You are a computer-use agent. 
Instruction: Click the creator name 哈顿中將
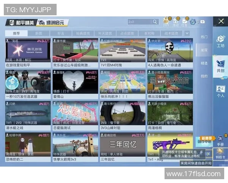pyautogui.click(x=15, y=135)
